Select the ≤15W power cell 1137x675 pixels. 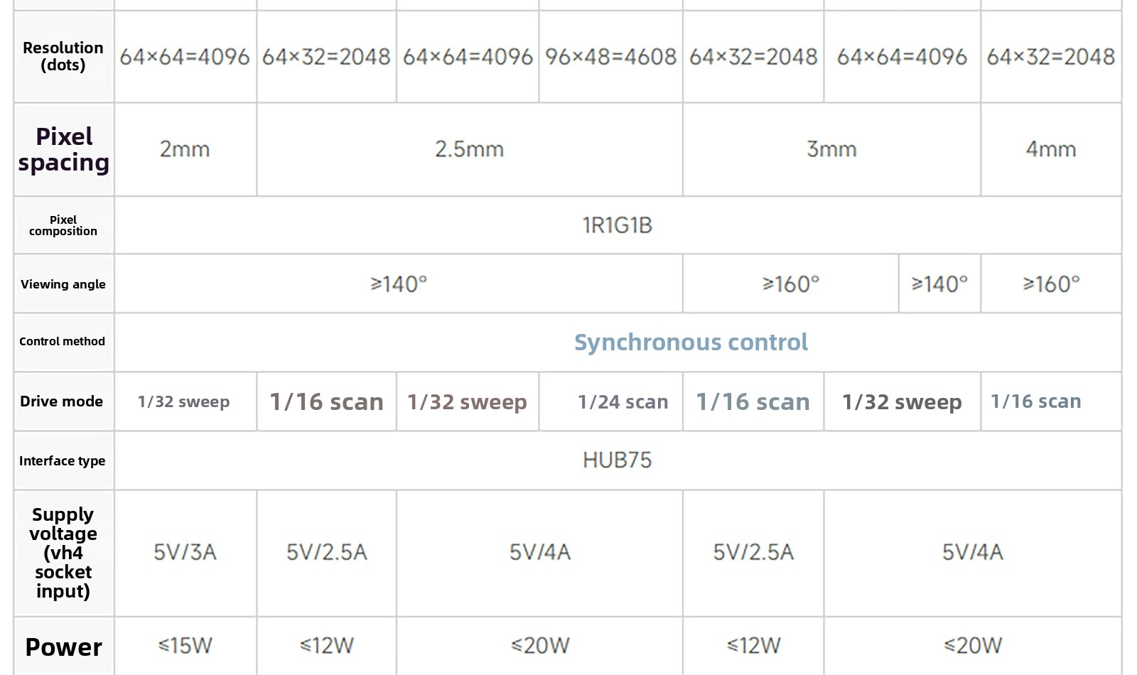coord(185,646)
